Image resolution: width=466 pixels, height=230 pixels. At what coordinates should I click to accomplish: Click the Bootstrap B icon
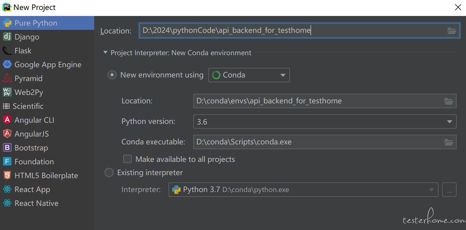click(x=7, y=148)
